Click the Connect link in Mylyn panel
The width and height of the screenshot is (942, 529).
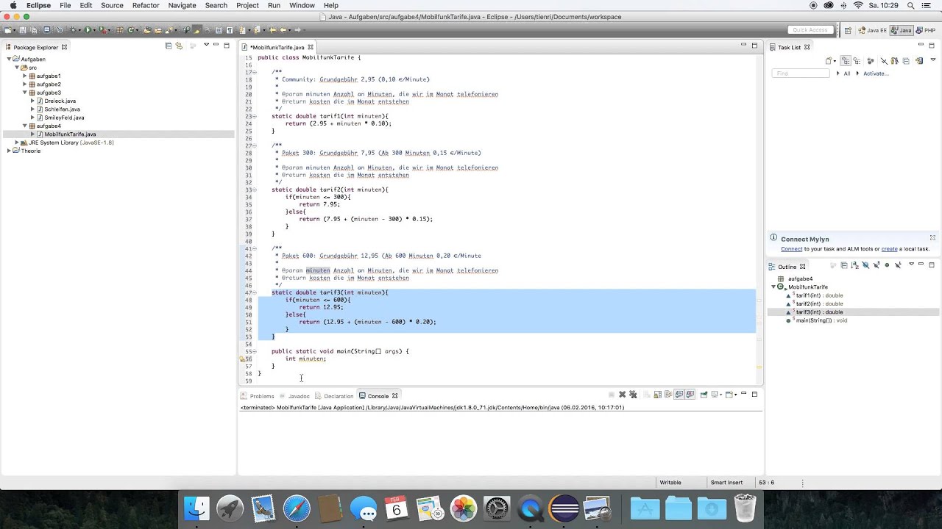pyautogui.click(x=791, y=249)
